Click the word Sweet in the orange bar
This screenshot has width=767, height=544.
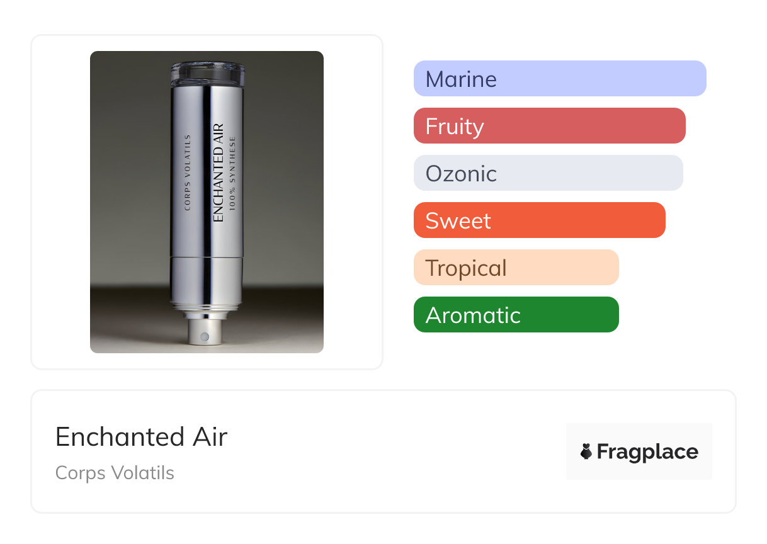[x=458, y=220]
